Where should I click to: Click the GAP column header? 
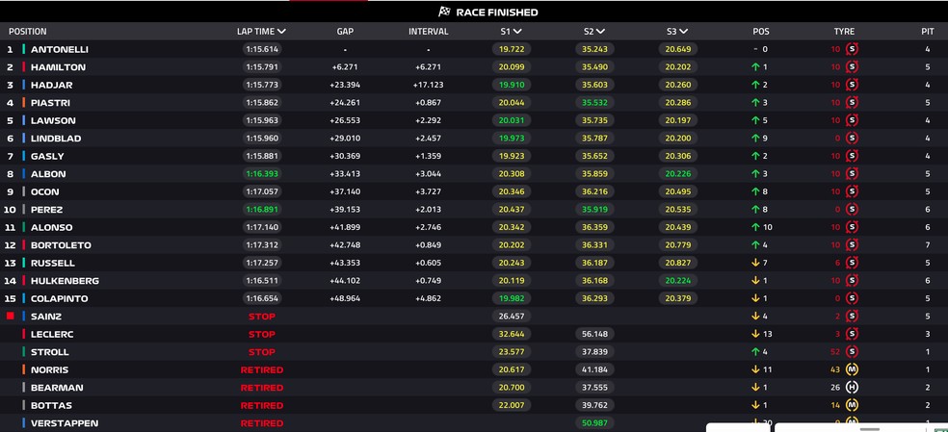click(x=345, y=32)
